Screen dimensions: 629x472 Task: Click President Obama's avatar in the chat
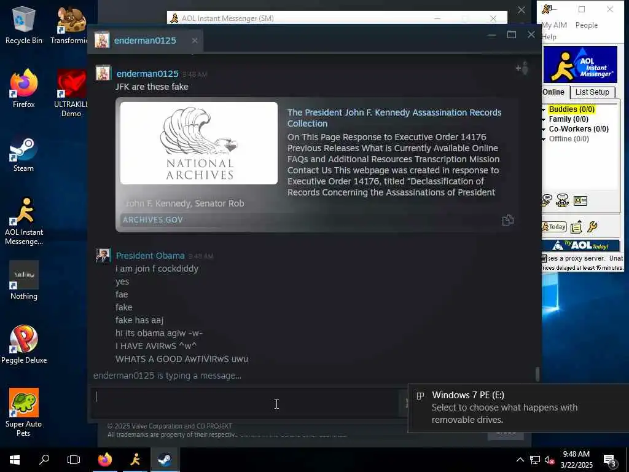pyautogui.click(x=103, y=255)
